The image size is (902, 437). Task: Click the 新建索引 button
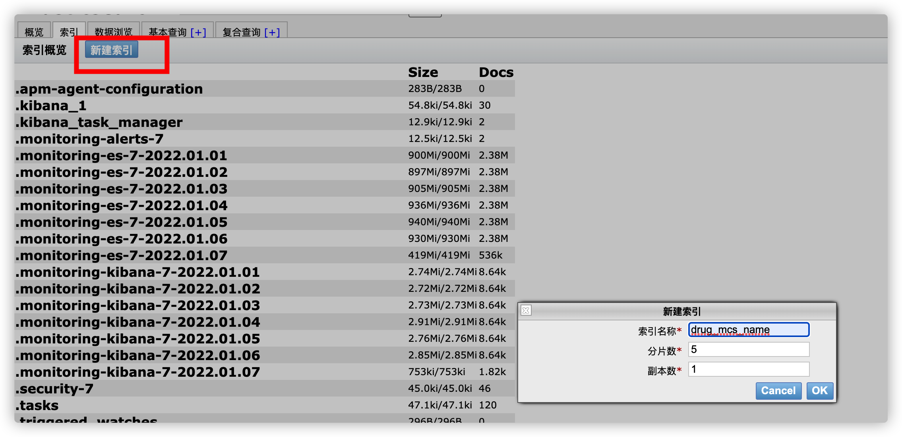[x=112, y=50]
